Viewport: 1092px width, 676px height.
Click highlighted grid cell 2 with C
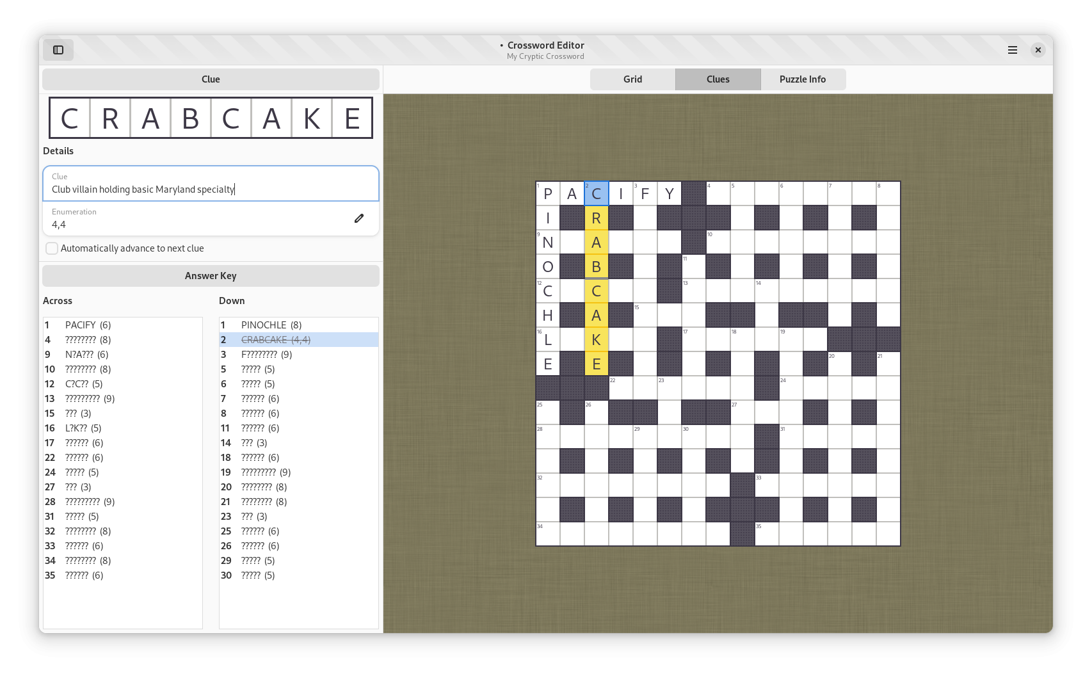pos(597,194)
